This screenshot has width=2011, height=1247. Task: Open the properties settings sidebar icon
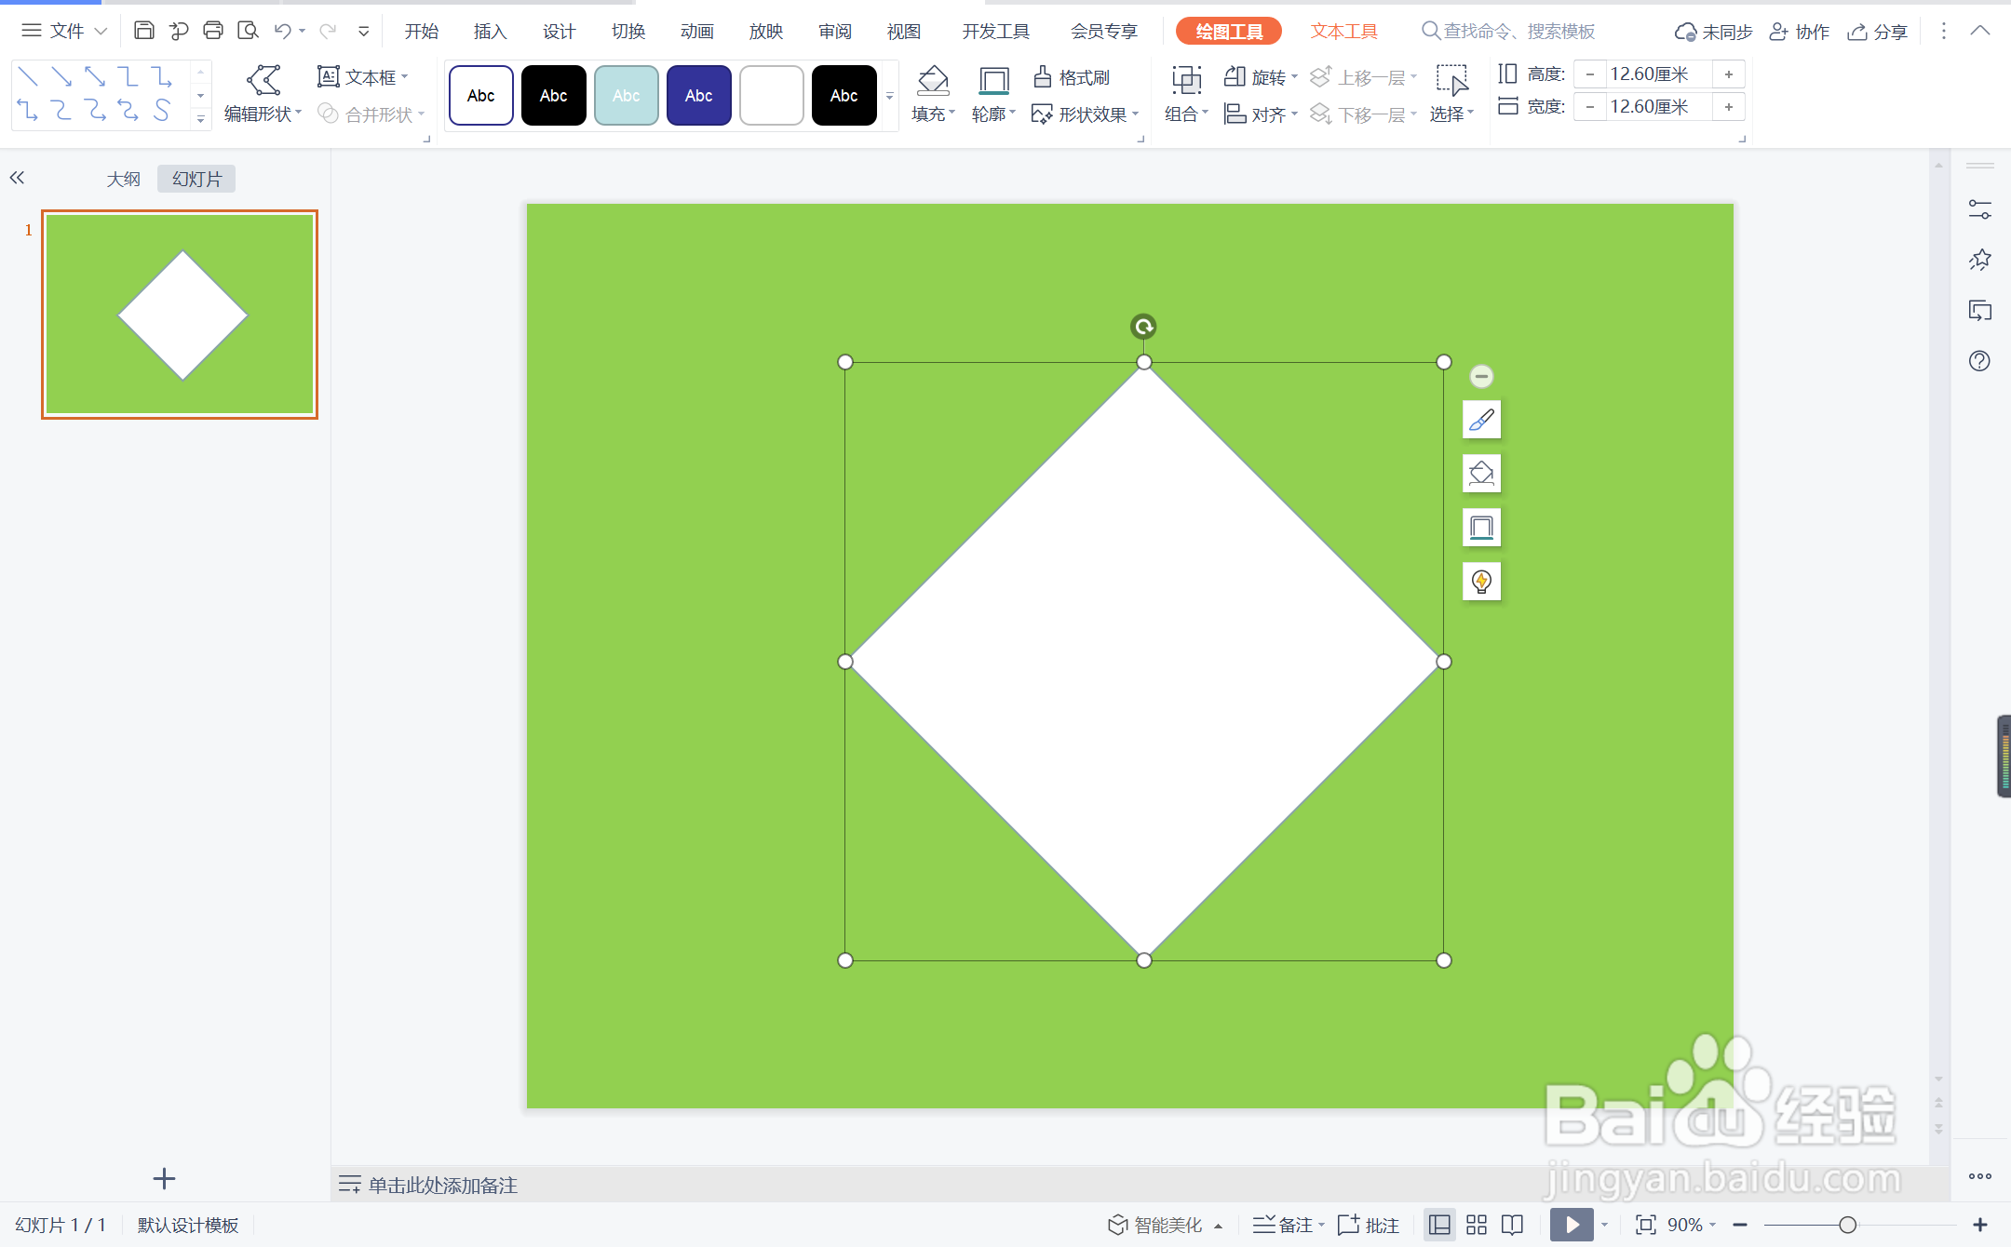(1979, 209)
